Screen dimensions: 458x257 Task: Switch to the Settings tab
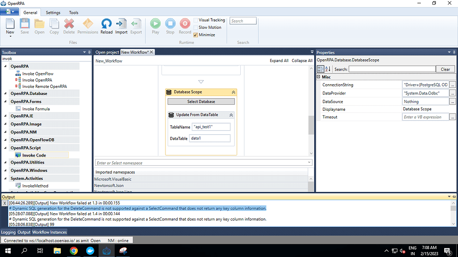point(53,12)
